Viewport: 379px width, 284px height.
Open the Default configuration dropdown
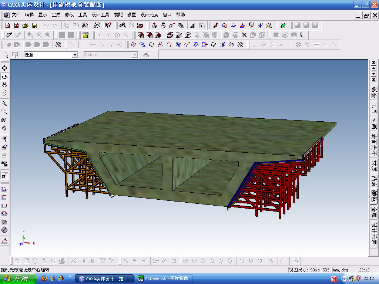click(x=135, y=55)
